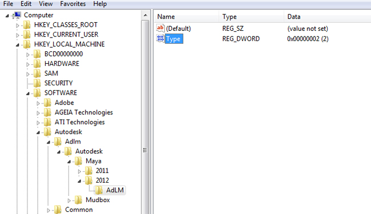Click the HKEY_LOCAL_MACHINE folder icon
The image size is (371, 214).
pos(27,44)
